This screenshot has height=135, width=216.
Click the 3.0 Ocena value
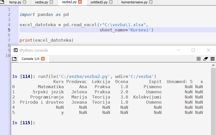click(124, 97)
